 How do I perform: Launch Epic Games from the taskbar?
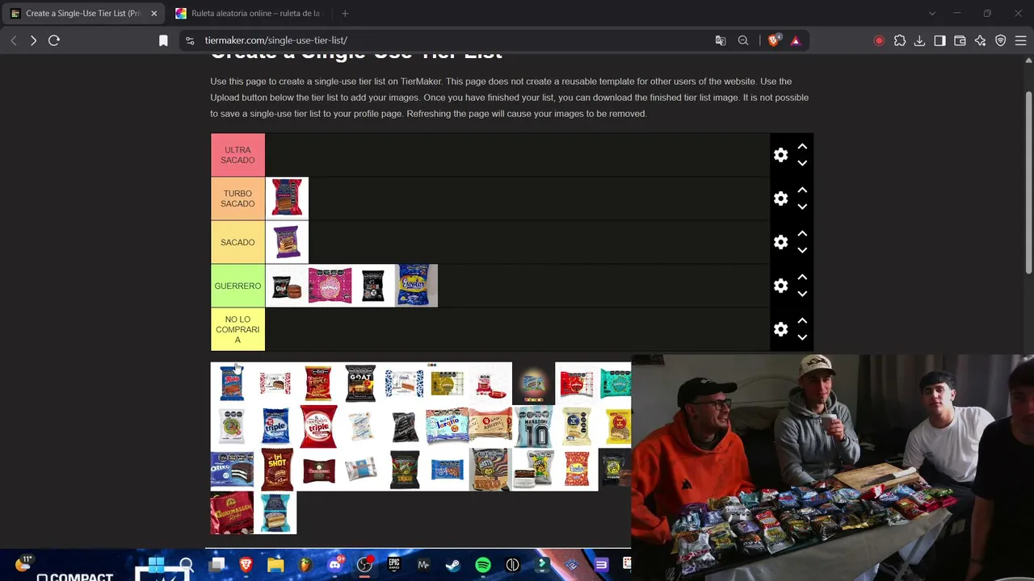coord(394,565)
